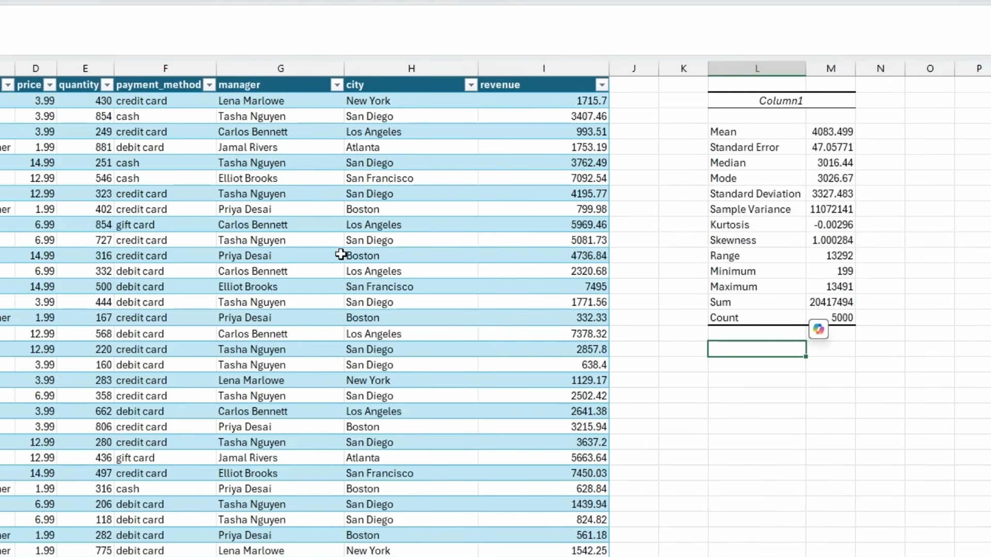
Task: Open the Copilot floating icon near Count
Action: pos(819,329)
